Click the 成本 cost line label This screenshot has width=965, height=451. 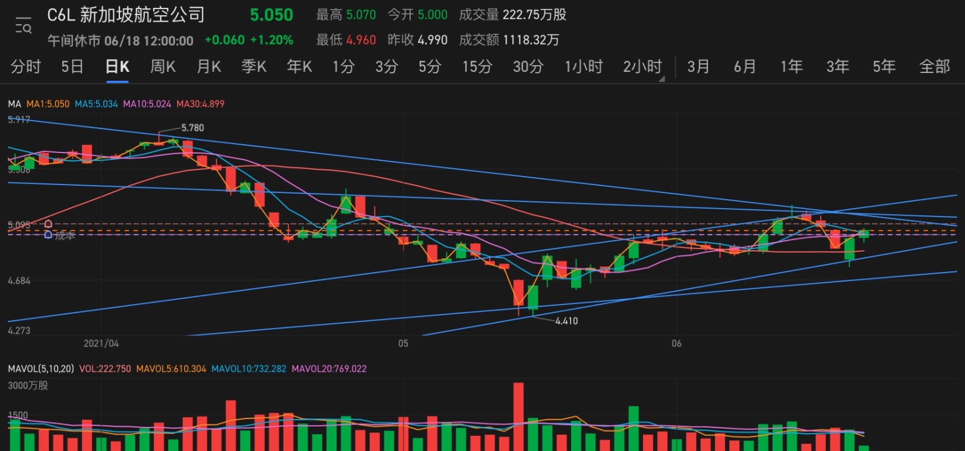[65, 236]
